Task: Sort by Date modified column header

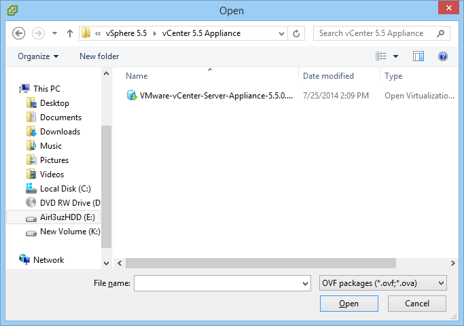Action: pos(328,76)
